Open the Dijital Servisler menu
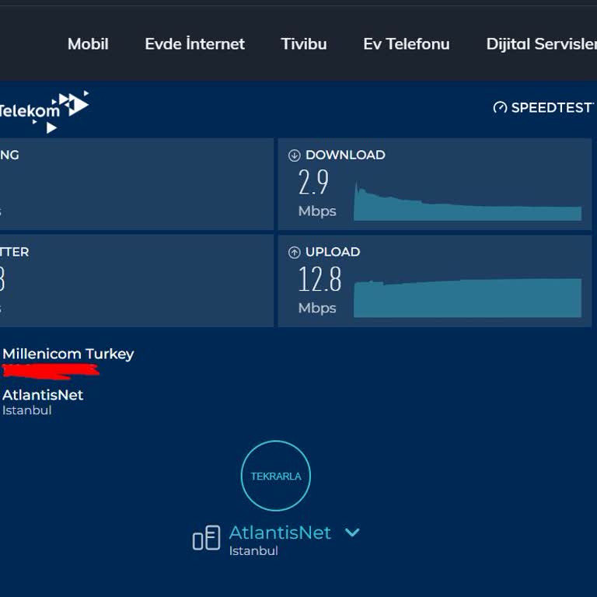The height and width of the screenshot is (597, 597). point(541,44)
